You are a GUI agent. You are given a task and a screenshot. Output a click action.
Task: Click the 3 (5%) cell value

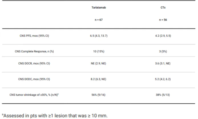163,51
